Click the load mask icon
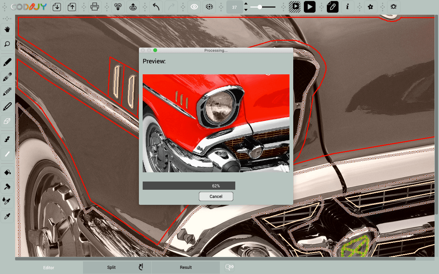 [118, 7]
